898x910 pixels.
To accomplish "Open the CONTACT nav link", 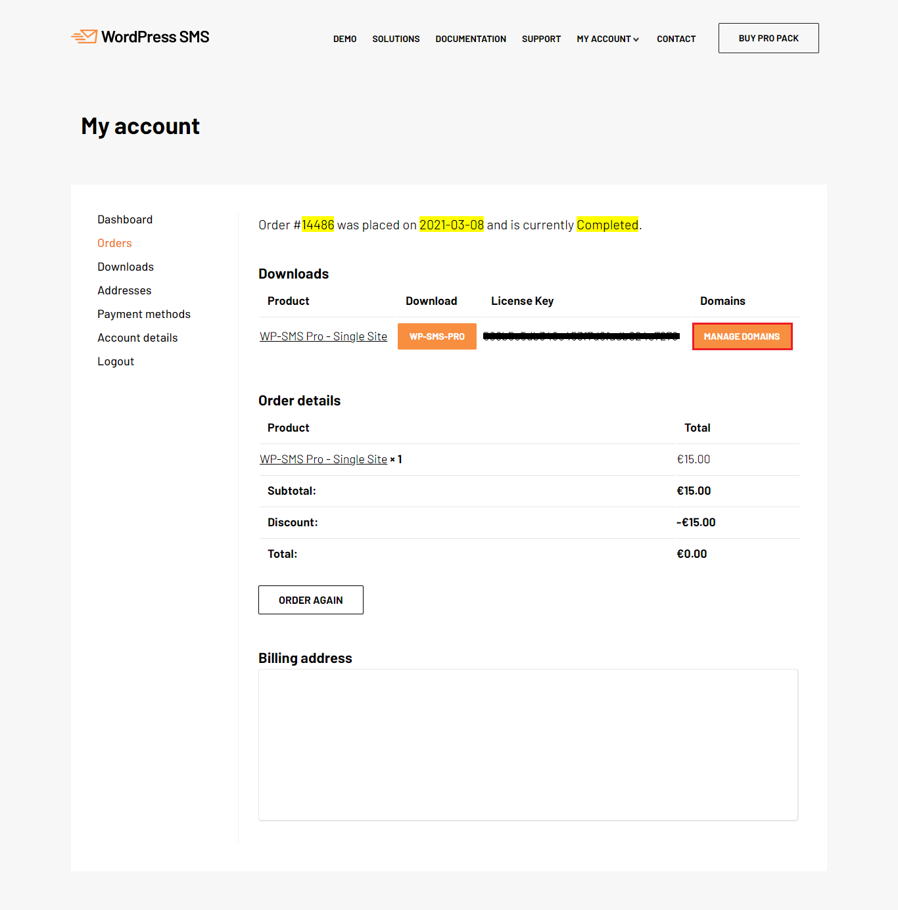I will (676, 39).
